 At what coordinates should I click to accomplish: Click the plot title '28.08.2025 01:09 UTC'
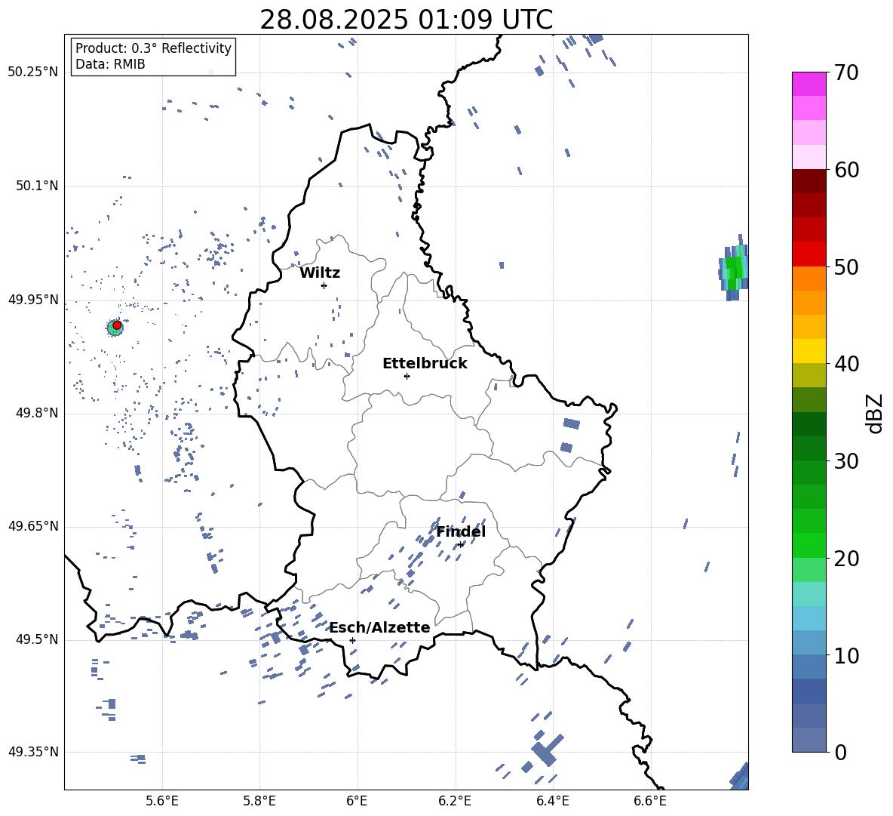pyautogui.click(x=406, y=20)
